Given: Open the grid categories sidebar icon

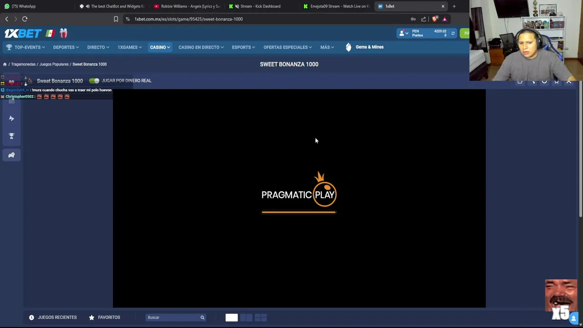Looking at the screenshot, I should coord(11,101).
